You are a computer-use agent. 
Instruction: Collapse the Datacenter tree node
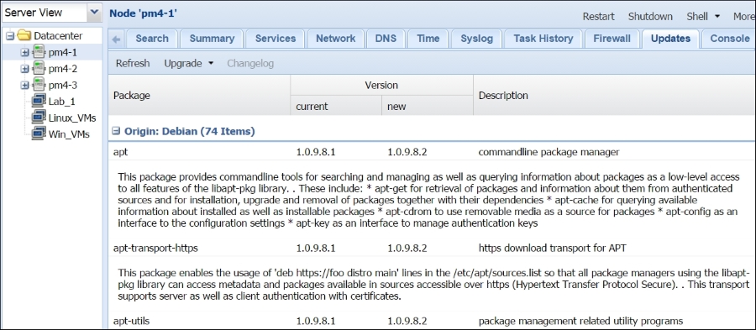(9, 35)
